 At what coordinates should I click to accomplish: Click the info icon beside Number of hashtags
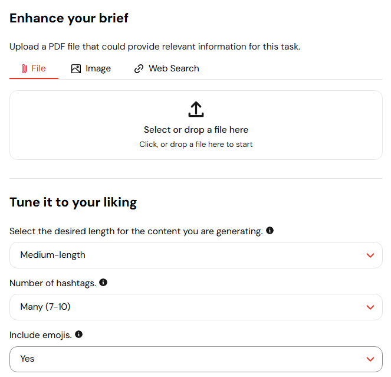[103, 283]
